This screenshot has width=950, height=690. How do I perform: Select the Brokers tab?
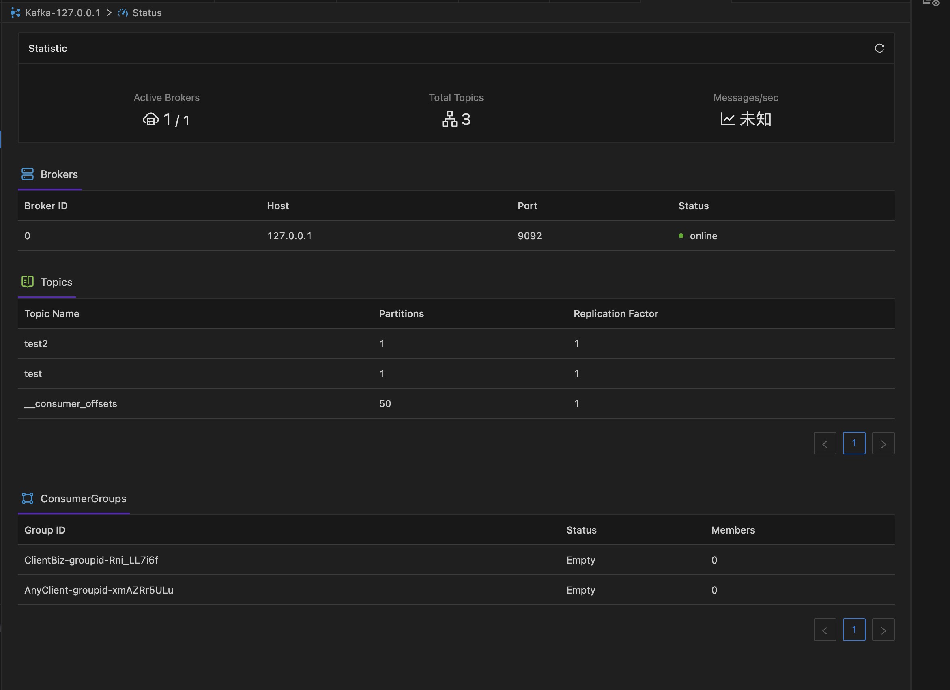point(59,175)
